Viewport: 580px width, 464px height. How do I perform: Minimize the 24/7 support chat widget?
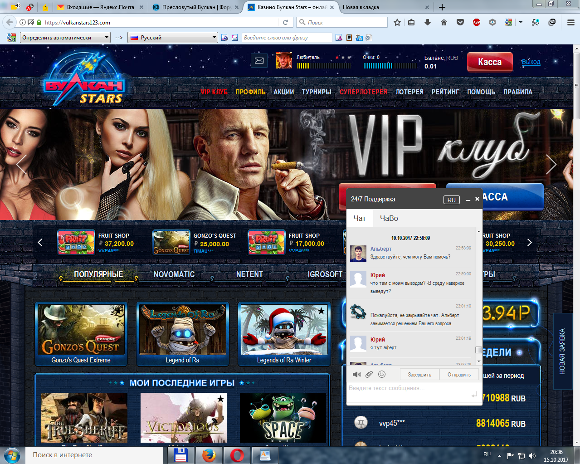(x=468, y=200)
